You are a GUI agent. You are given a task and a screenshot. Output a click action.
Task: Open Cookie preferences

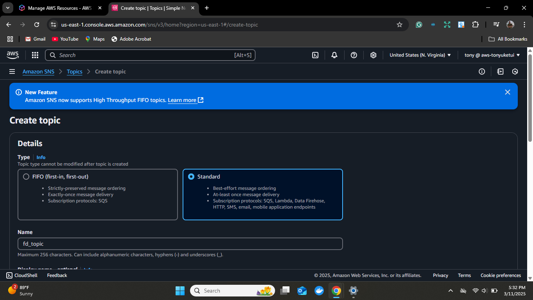[501, 275]
